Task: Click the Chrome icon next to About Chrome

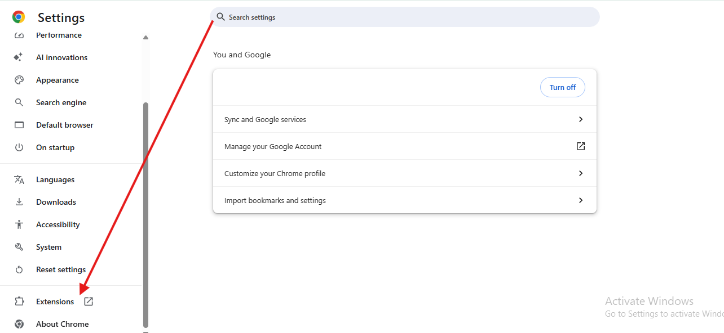Action: tap(19, 324)
